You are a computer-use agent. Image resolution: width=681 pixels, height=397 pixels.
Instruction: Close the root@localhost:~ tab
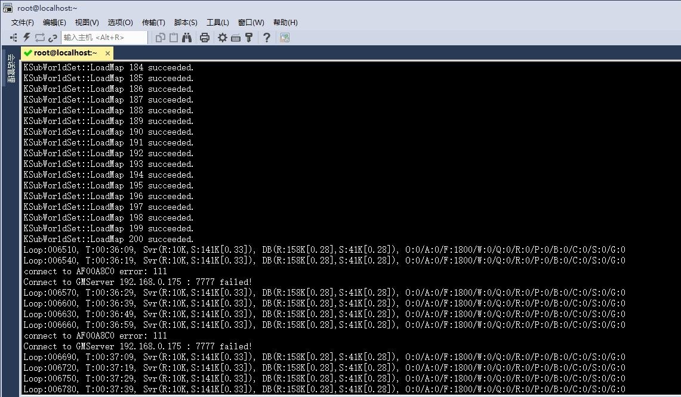click(107, 53)
